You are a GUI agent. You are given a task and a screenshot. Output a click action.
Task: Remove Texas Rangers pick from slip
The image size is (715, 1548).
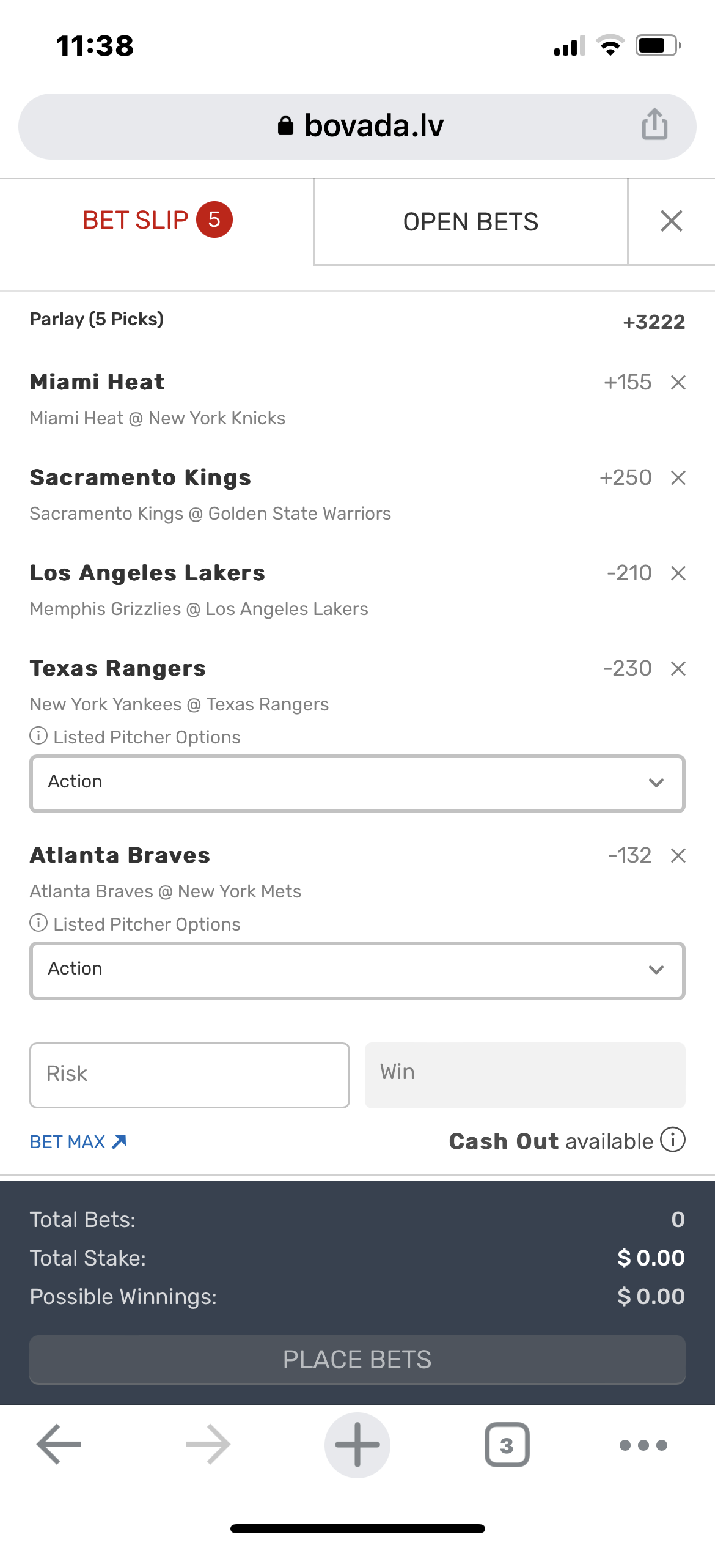click(678, 669)
